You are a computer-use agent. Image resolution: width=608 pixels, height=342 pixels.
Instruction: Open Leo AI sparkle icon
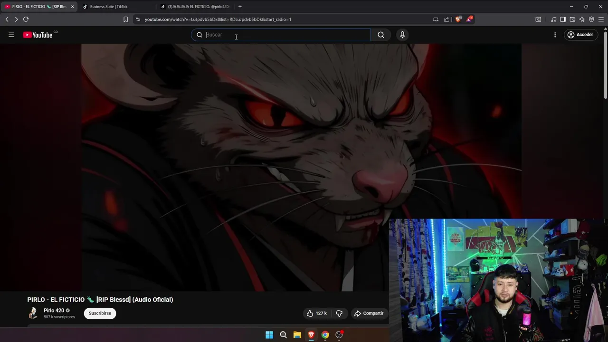coord(582,19)
